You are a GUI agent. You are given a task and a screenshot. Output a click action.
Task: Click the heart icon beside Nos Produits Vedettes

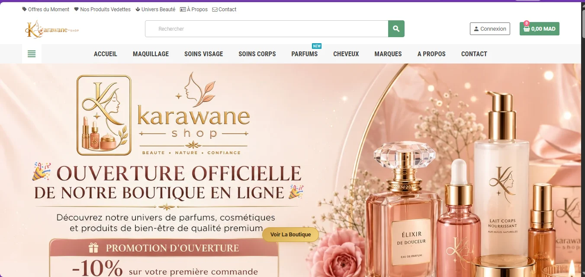point(77,10)
